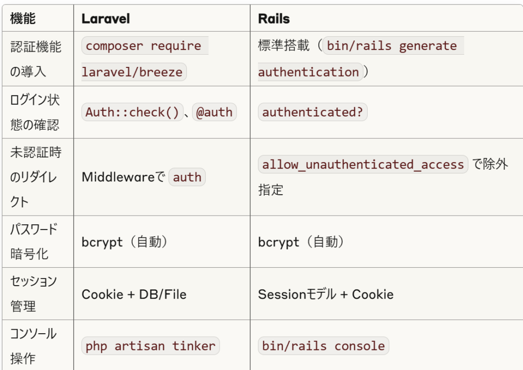
Task: Click the "allow_unauthenticated_access" code snippet
Action: 363,165
